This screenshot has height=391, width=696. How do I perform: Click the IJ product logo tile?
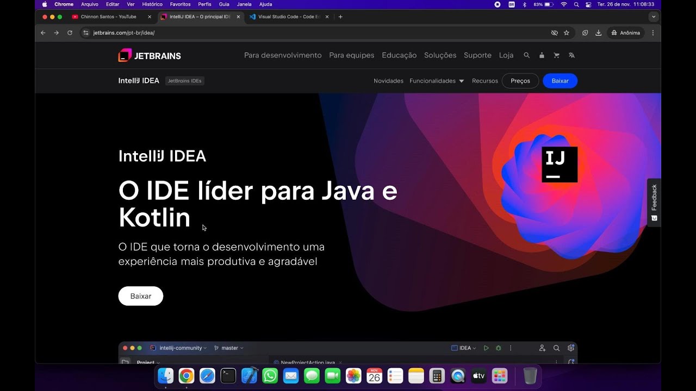click(560, 165)
